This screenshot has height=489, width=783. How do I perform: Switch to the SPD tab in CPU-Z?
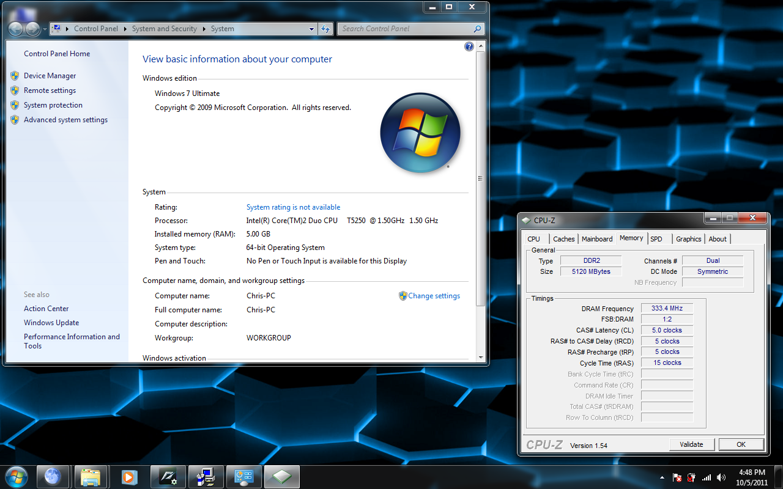(x=656, y=239)
